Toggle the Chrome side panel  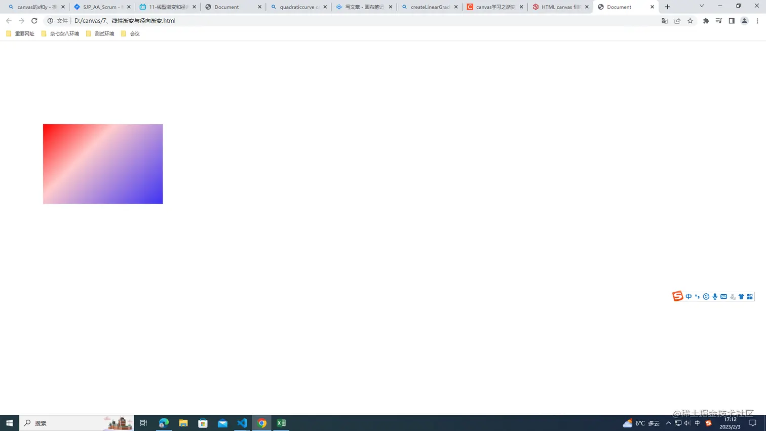pyautogui.click(x=732, y=21)
